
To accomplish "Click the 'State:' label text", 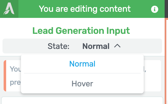I will coord(59,46).
